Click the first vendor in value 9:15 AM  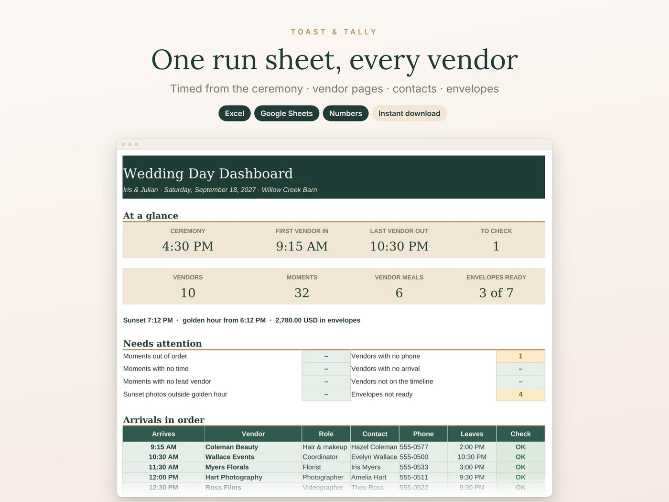(302, 246)
